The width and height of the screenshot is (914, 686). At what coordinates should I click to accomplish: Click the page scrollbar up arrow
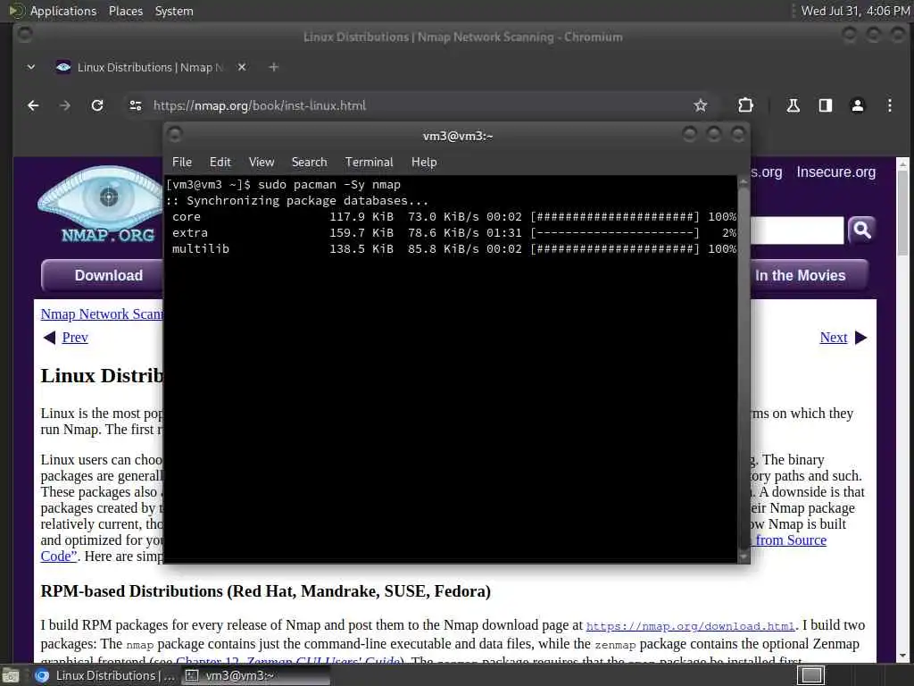902,163
